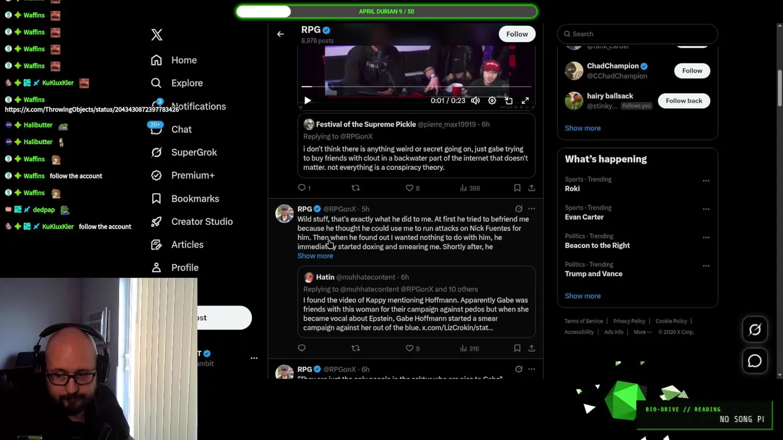Mute the video with the volume icon

[475, 101]
